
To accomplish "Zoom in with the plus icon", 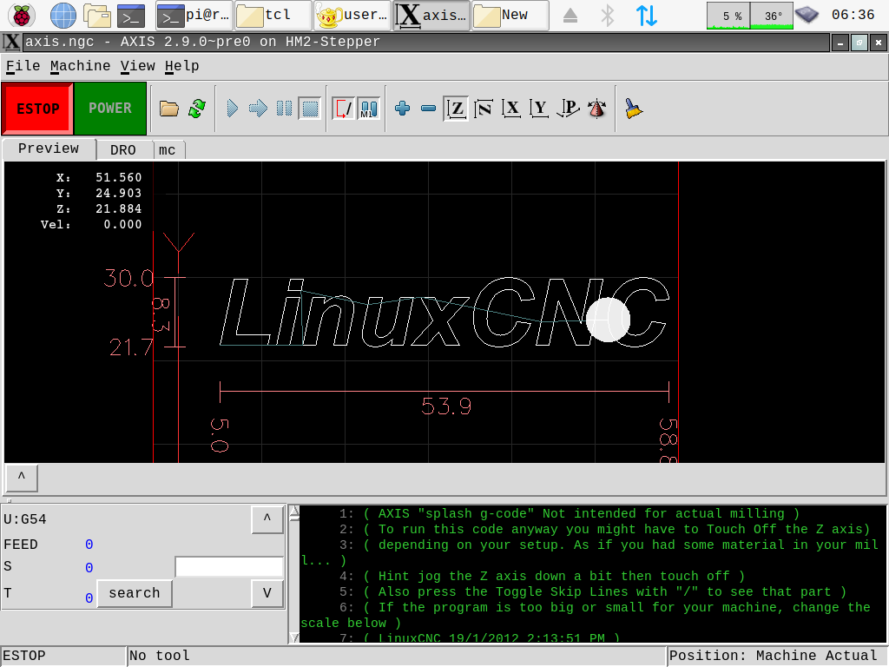I will point(403,109).
